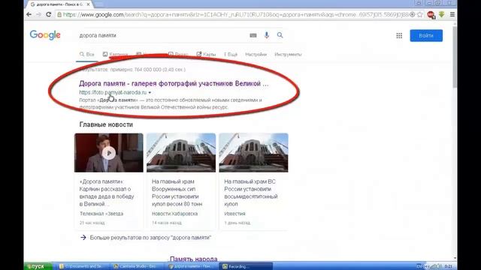481x270 pixels.
Task: Switch to the Видео tab
Action: 178,55
